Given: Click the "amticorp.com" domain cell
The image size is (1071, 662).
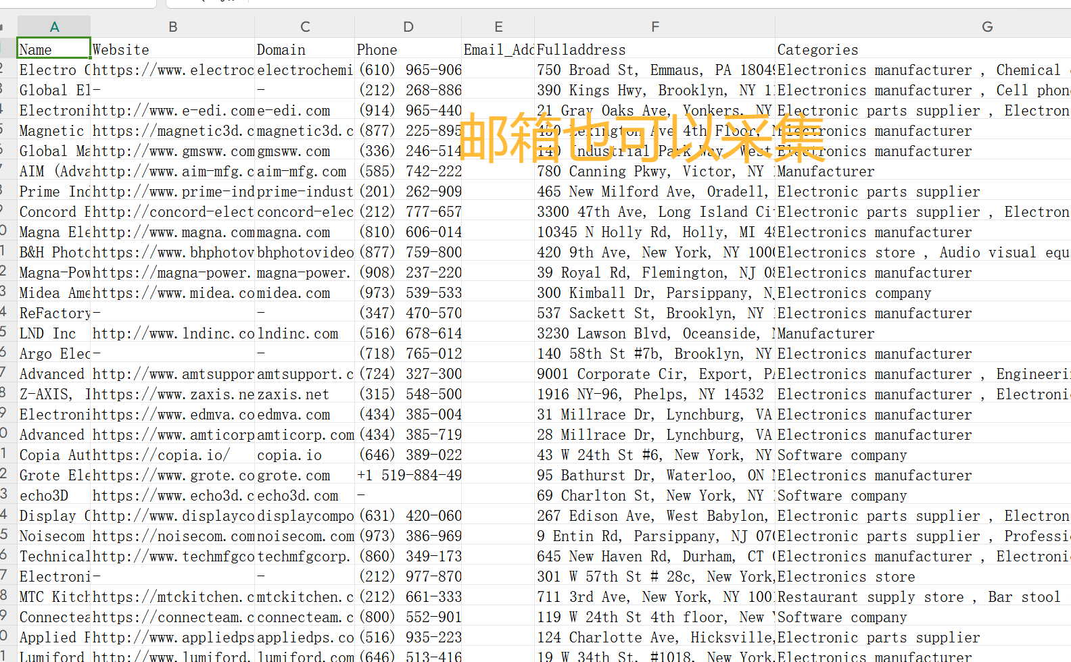Looking at the screenshot, I should pyautogui.click(x=305, y=434).
